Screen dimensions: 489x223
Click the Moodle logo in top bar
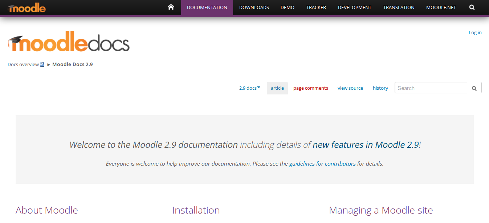point(27,8)
